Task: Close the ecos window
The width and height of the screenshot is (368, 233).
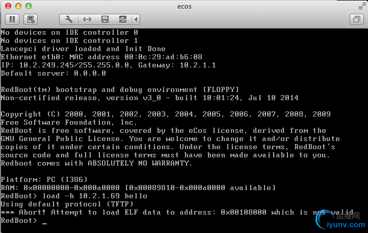Action: tap(8, 6)
